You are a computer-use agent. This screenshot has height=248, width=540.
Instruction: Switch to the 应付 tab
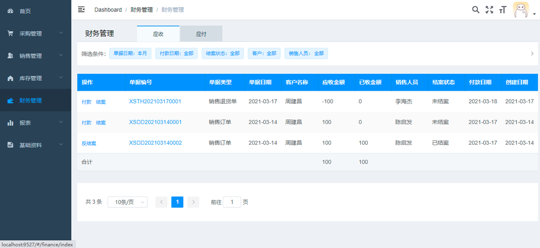click(x=201, y=33)
